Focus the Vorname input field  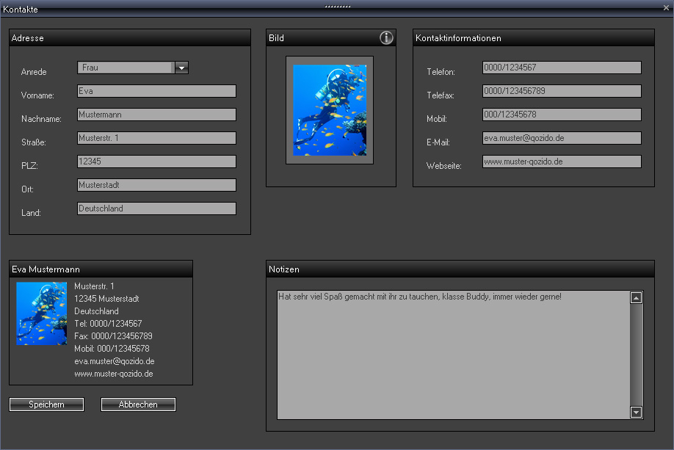click(156, 91)
